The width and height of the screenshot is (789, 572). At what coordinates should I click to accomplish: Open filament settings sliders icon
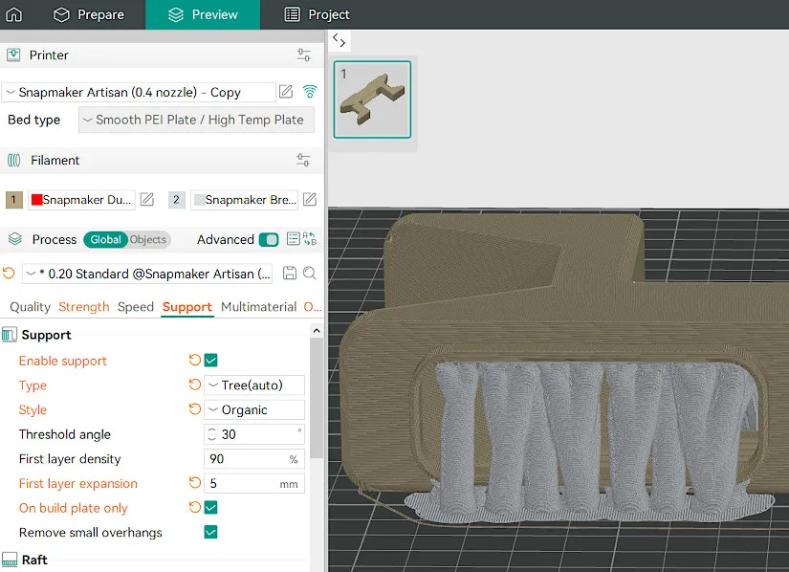tap(303, 160)
